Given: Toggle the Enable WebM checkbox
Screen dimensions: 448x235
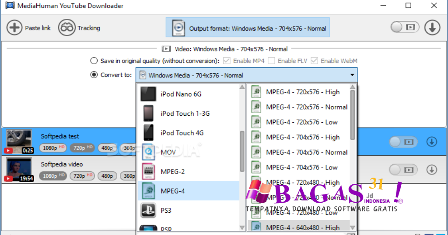Looking at the screenshot, I should point(314,61).
